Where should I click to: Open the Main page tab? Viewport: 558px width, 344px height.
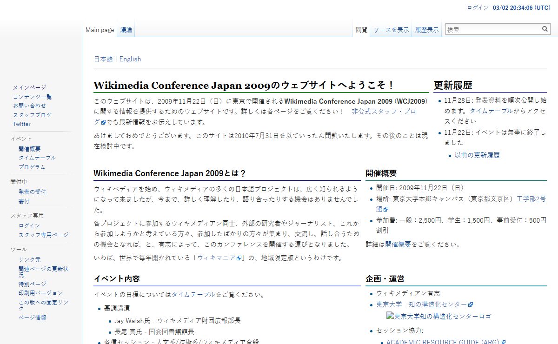[100, 30]
